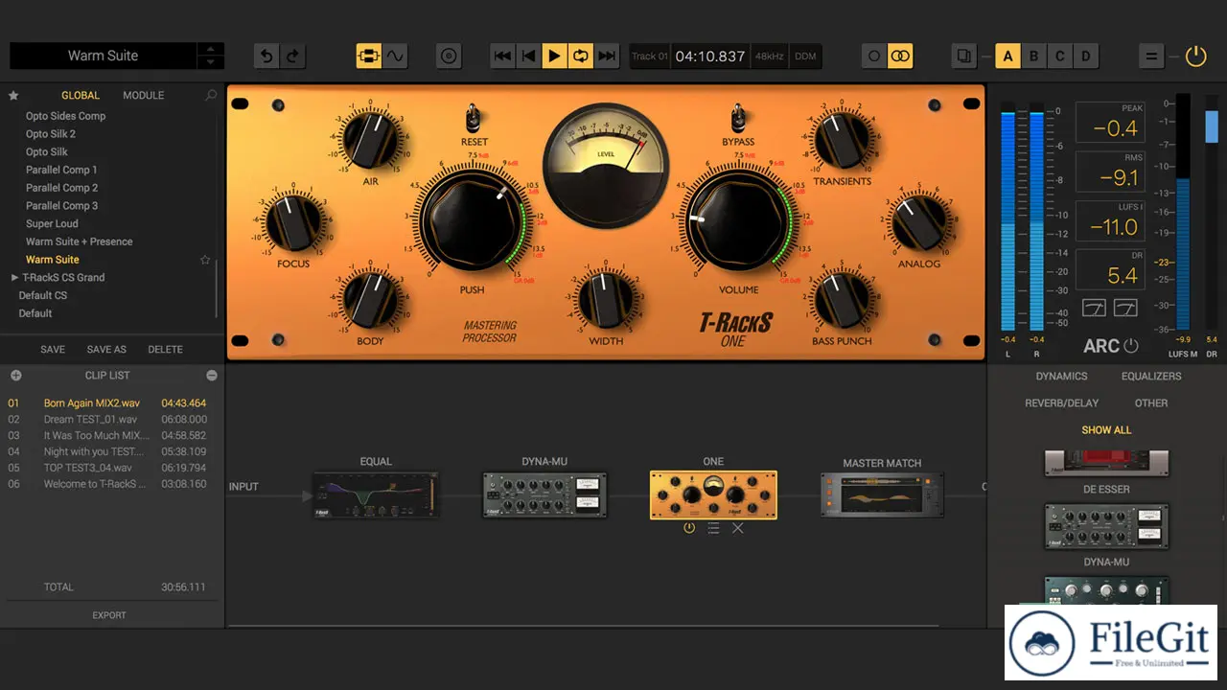The image size is (1227, 690).
Task: Click the FOCUS knob
Action: (x=293, y=221)
